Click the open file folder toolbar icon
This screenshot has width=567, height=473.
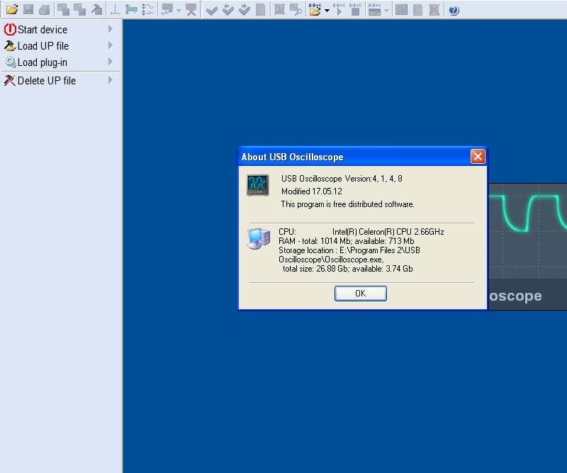(x=12, y=9)
